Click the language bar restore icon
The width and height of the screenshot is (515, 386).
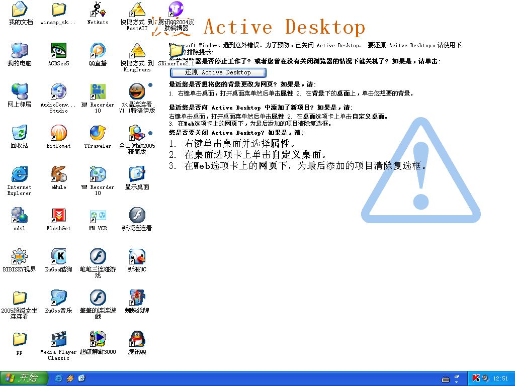pyautogui.click(x=457, y=376)
